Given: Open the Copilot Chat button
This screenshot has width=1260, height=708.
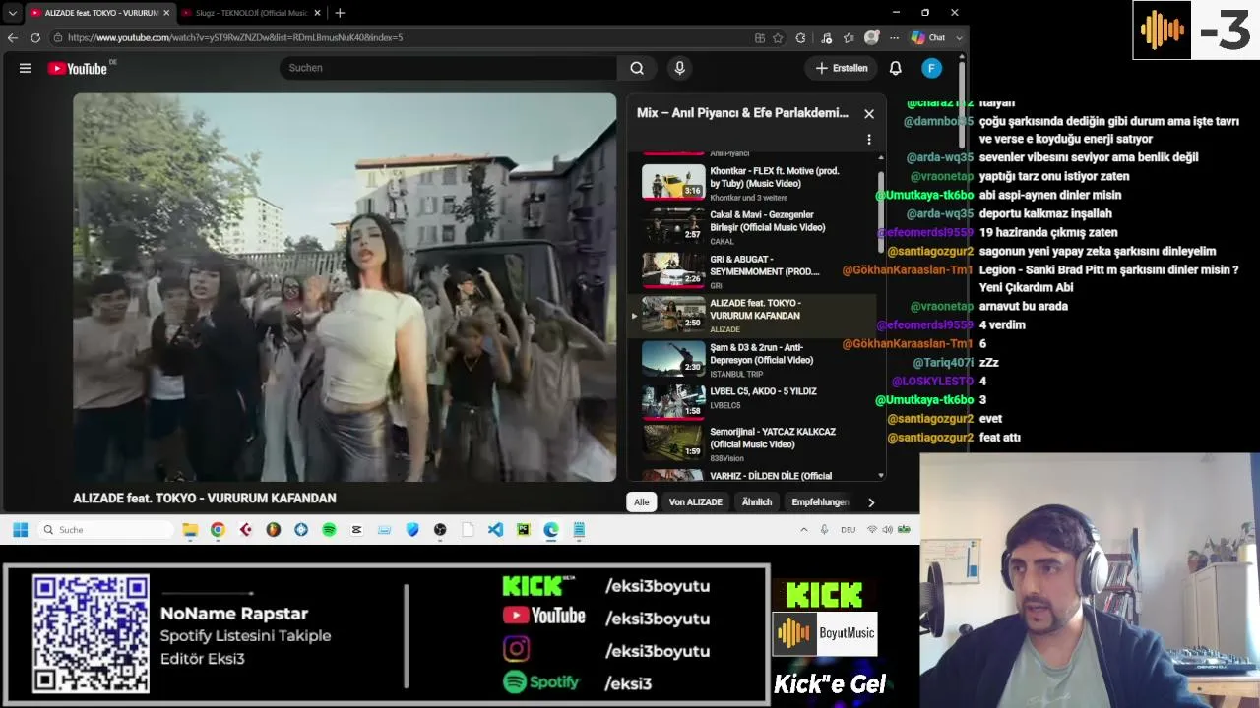Looking at the screenshot, I should pos(928,37).
